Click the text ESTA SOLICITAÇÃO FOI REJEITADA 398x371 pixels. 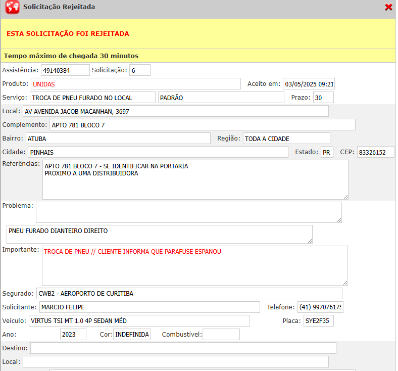coord(68,34)
